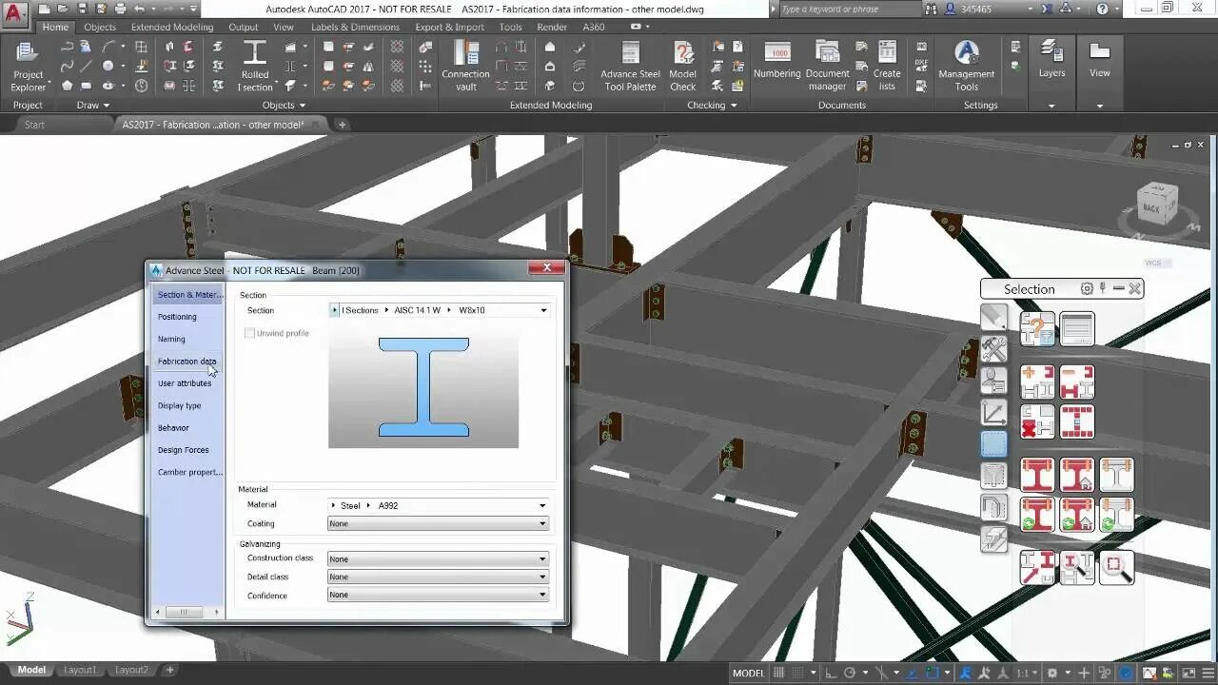Click the circle draw tool in the Draw panel
The image size is (1218, 685).
tap(108, 66)
